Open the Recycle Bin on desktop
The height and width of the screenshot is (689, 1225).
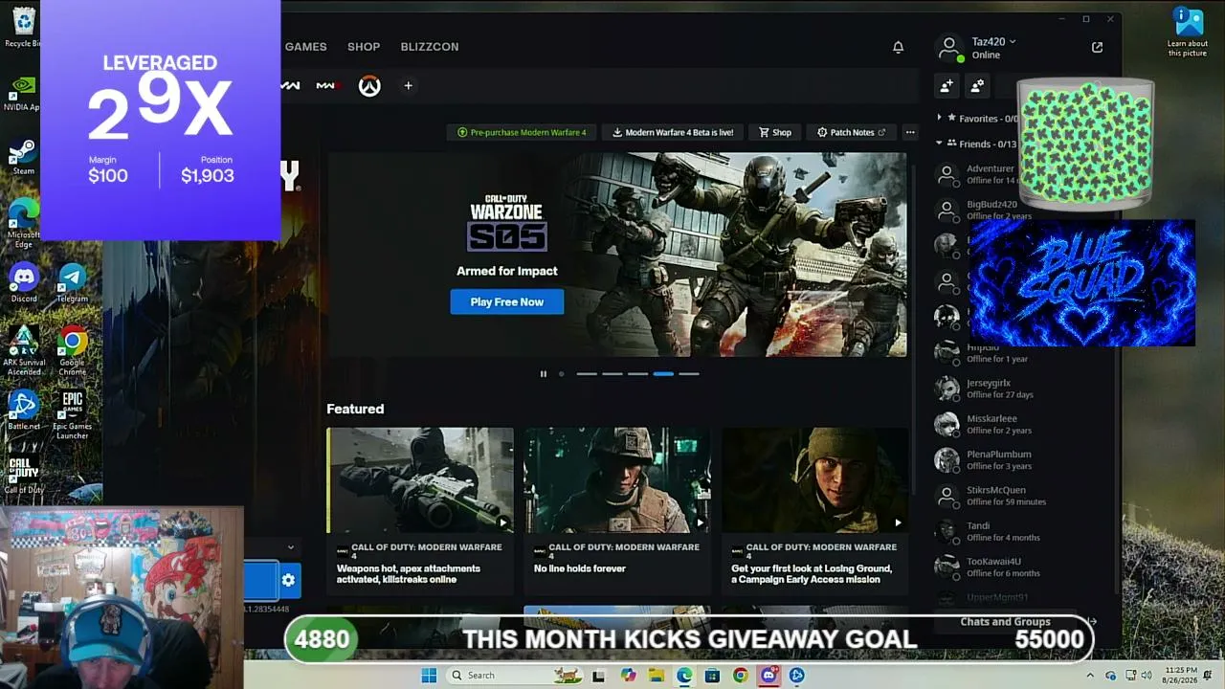click(23, 26)
